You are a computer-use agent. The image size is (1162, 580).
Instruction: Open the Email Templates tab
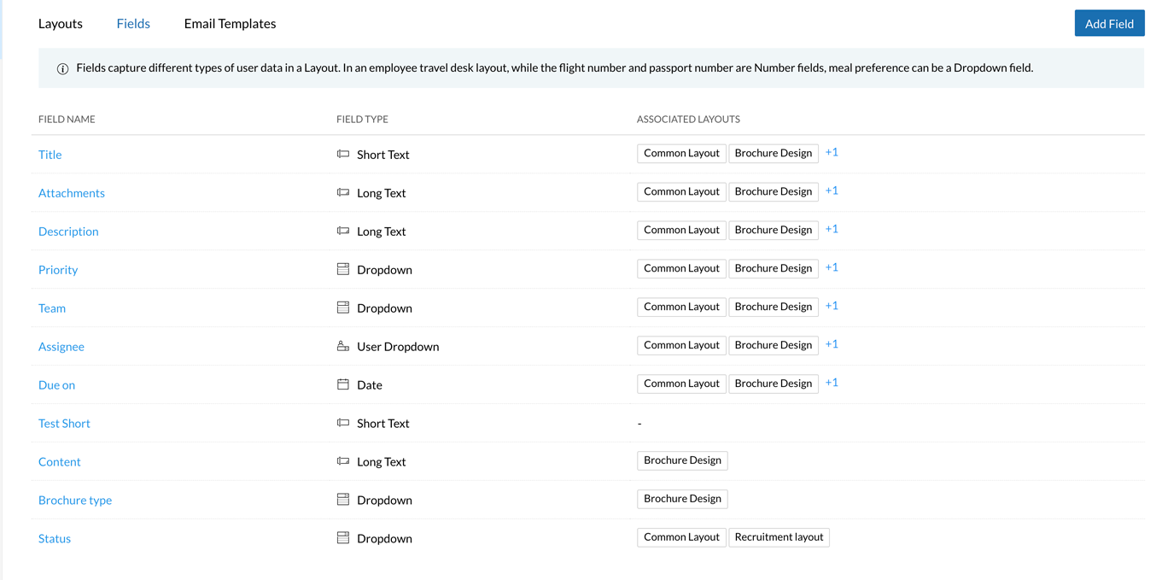pos(230,24)
